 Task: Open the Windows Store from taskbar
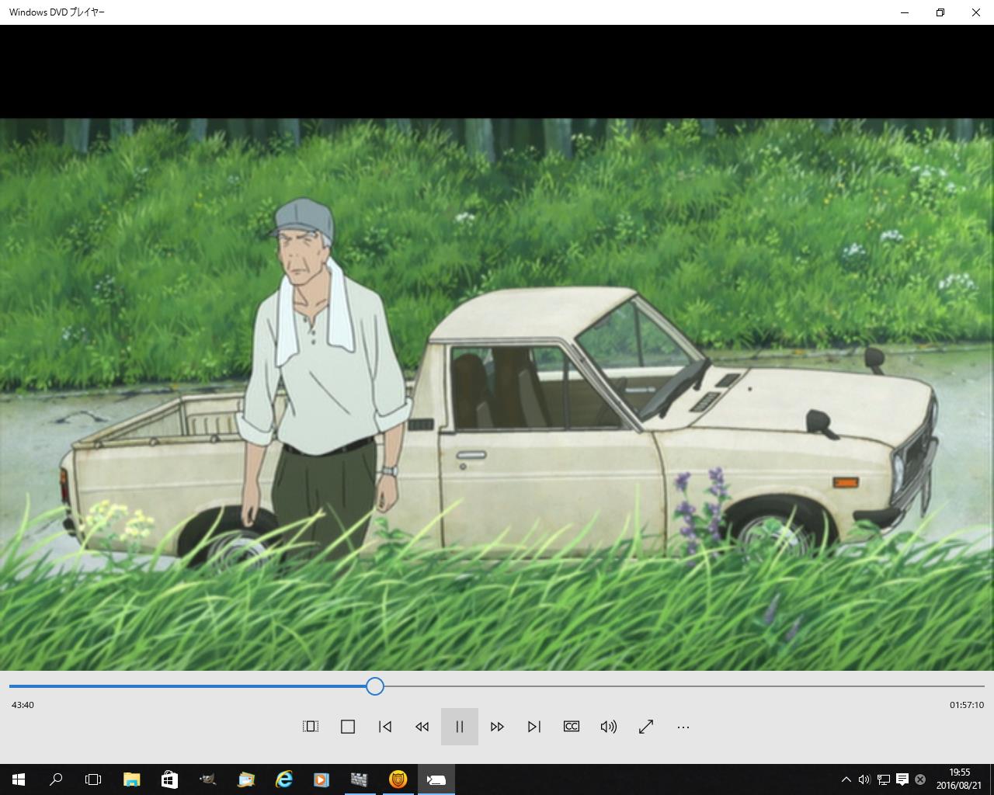(x=169, y=779)
